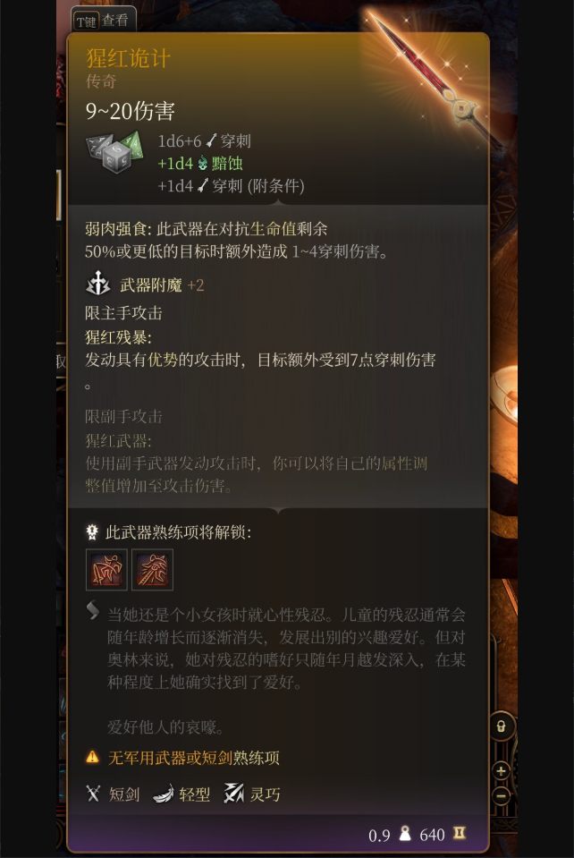The image size is (574, 858).
Task: Click the 此武器熟练项将解锁 proficiency icon
Action: point(92,531)
